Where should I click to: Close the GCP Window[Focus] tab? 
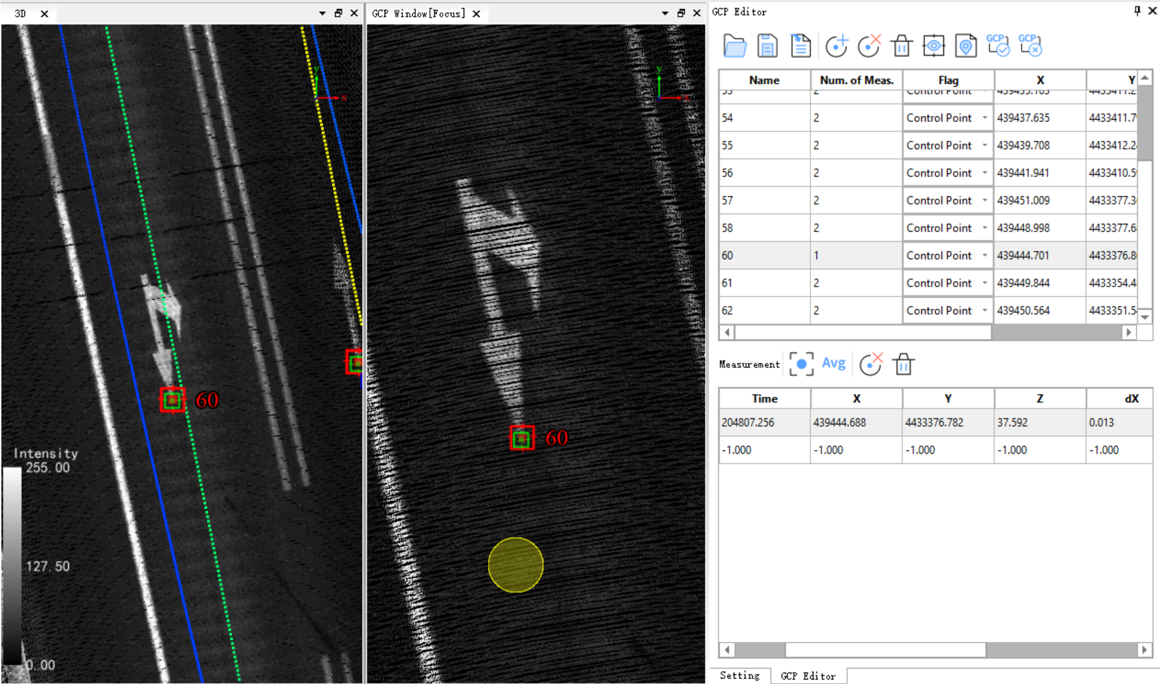point(476,13)
